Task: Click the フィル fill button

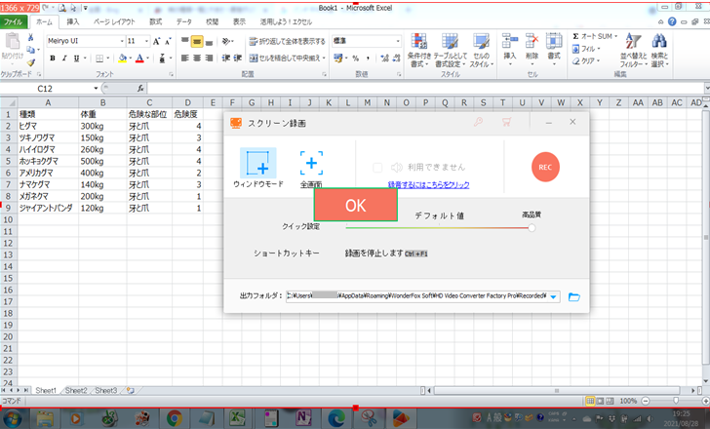Action: (586, 49)
